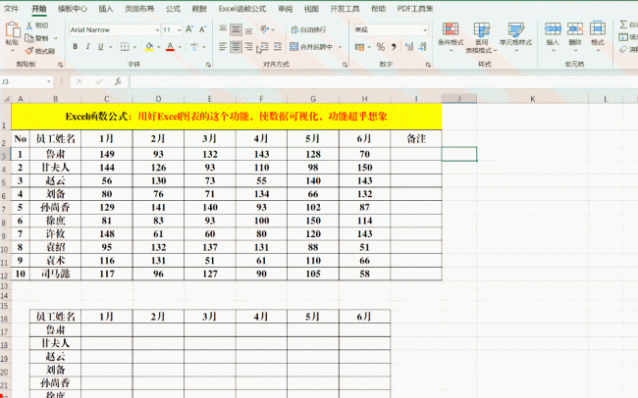Expand the font color dropdown arrow
This screenshot has width=638, height=398.
click(x=180, y=47)
